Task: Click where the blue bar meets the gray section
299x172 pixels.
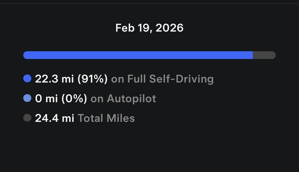Action: point(253,55)
